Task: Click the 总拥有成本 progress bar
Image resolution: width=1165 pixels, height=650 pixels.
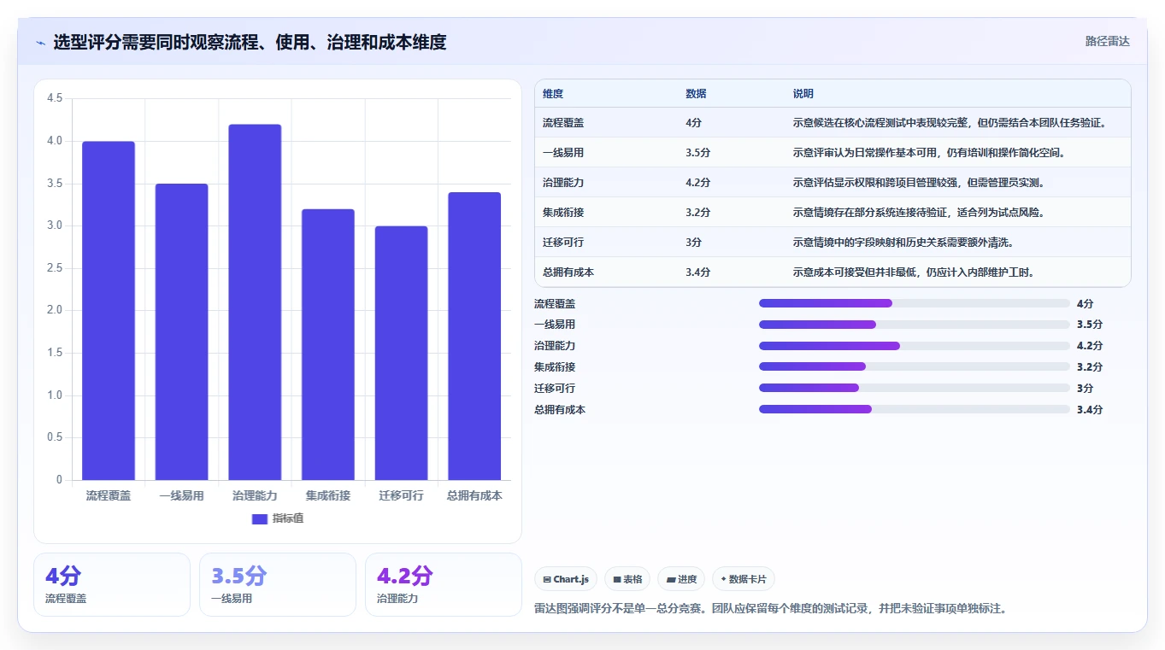Action: (x=915, y=409)
